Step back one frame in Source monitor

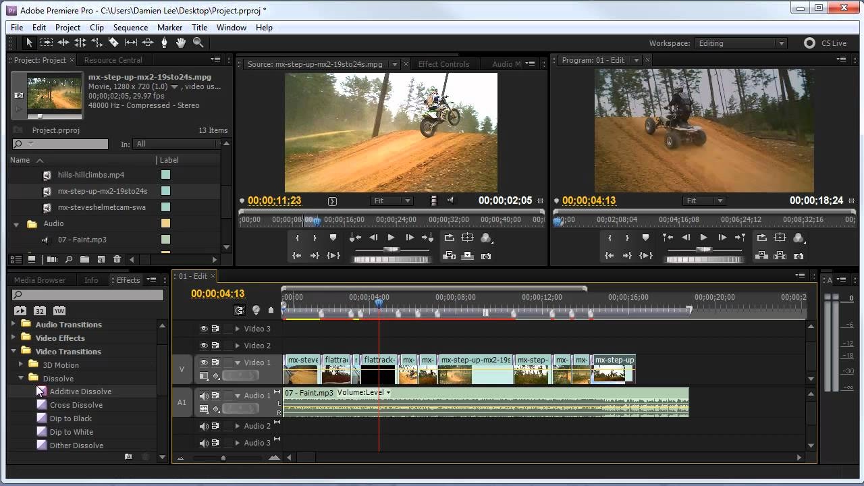point(373,238)
